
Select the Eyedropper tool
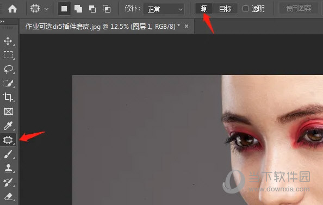click(x=8, y=126)
